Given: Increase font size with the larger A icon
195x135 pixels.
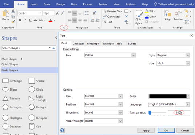Looking at the screenshot, I should (x=57, y=13).
